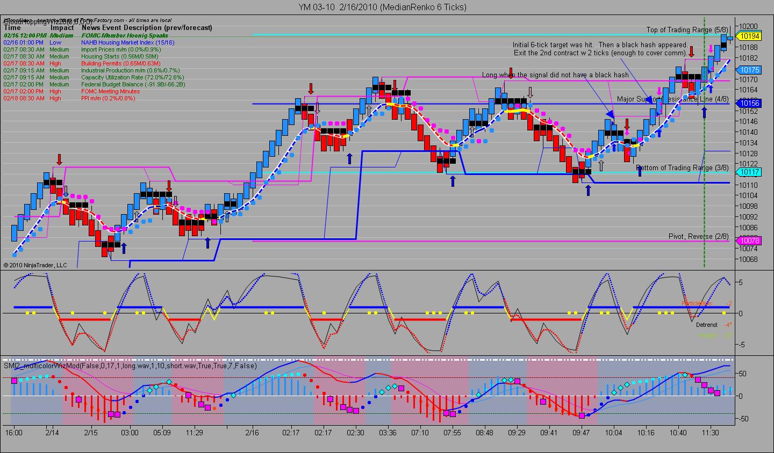
Task: Click the 10200 price axis label
Action: 749,26
